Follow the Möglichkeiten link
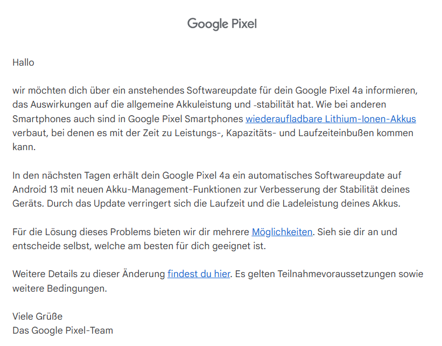The width and height of the screenshot is (442, 346). pos(282,232)
